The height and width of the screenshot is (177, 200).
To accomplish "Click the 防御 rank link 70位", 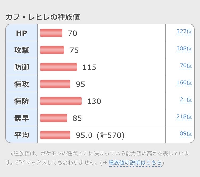I will 186,66.
